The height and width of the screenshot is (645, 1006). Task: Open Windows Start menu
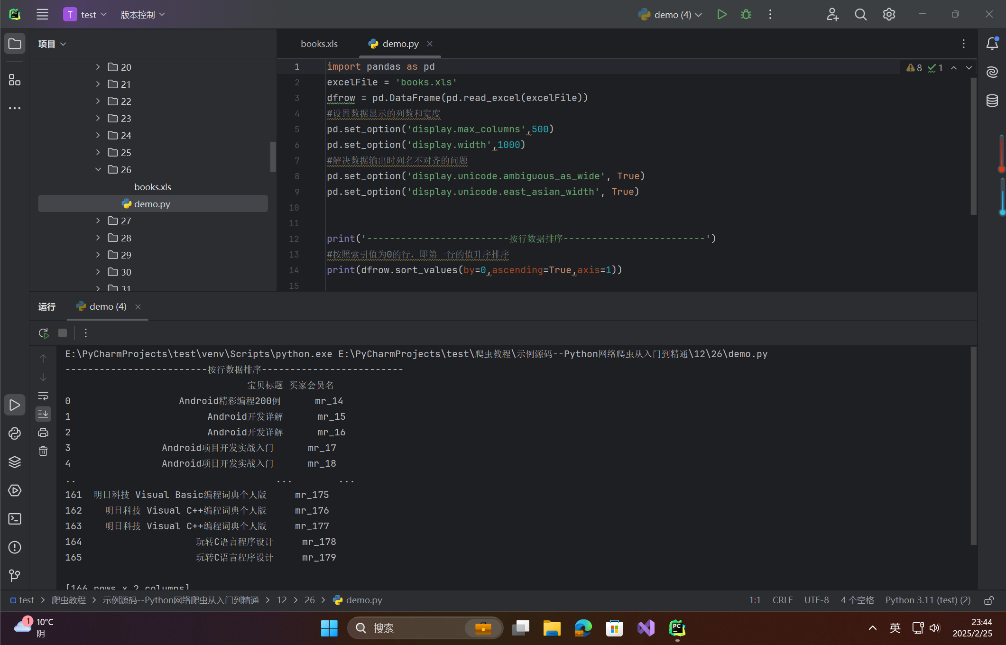[x=329, y=628]
